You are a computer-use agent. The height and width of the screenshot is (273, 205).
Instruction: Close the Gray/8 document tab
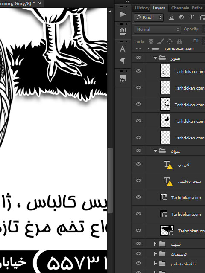40,3
